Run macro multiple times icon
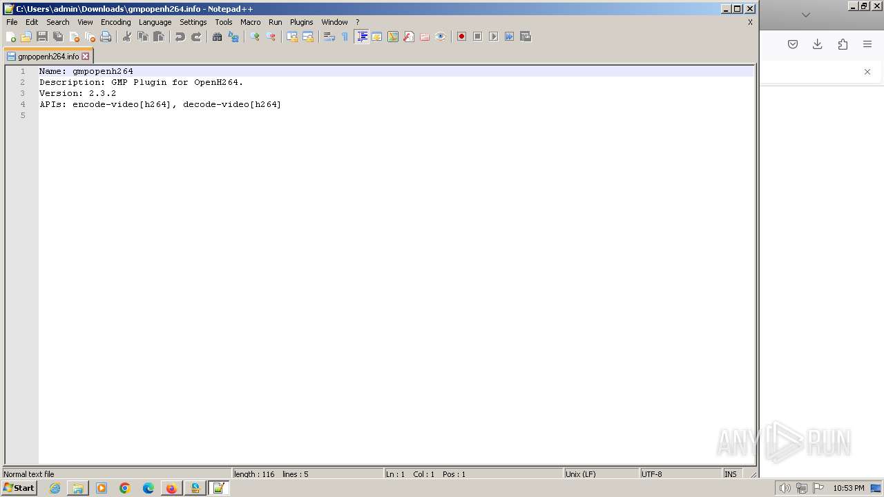 [x=509, y=37]
